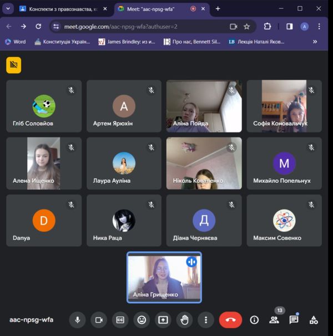Open the emoji reactions picker
333x336 pixels.
pyautogui.click(x=142, y=320)
